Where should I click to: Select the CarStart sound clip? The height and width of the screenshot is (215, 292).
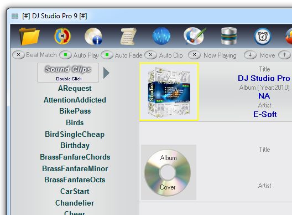tap(75, 191)
